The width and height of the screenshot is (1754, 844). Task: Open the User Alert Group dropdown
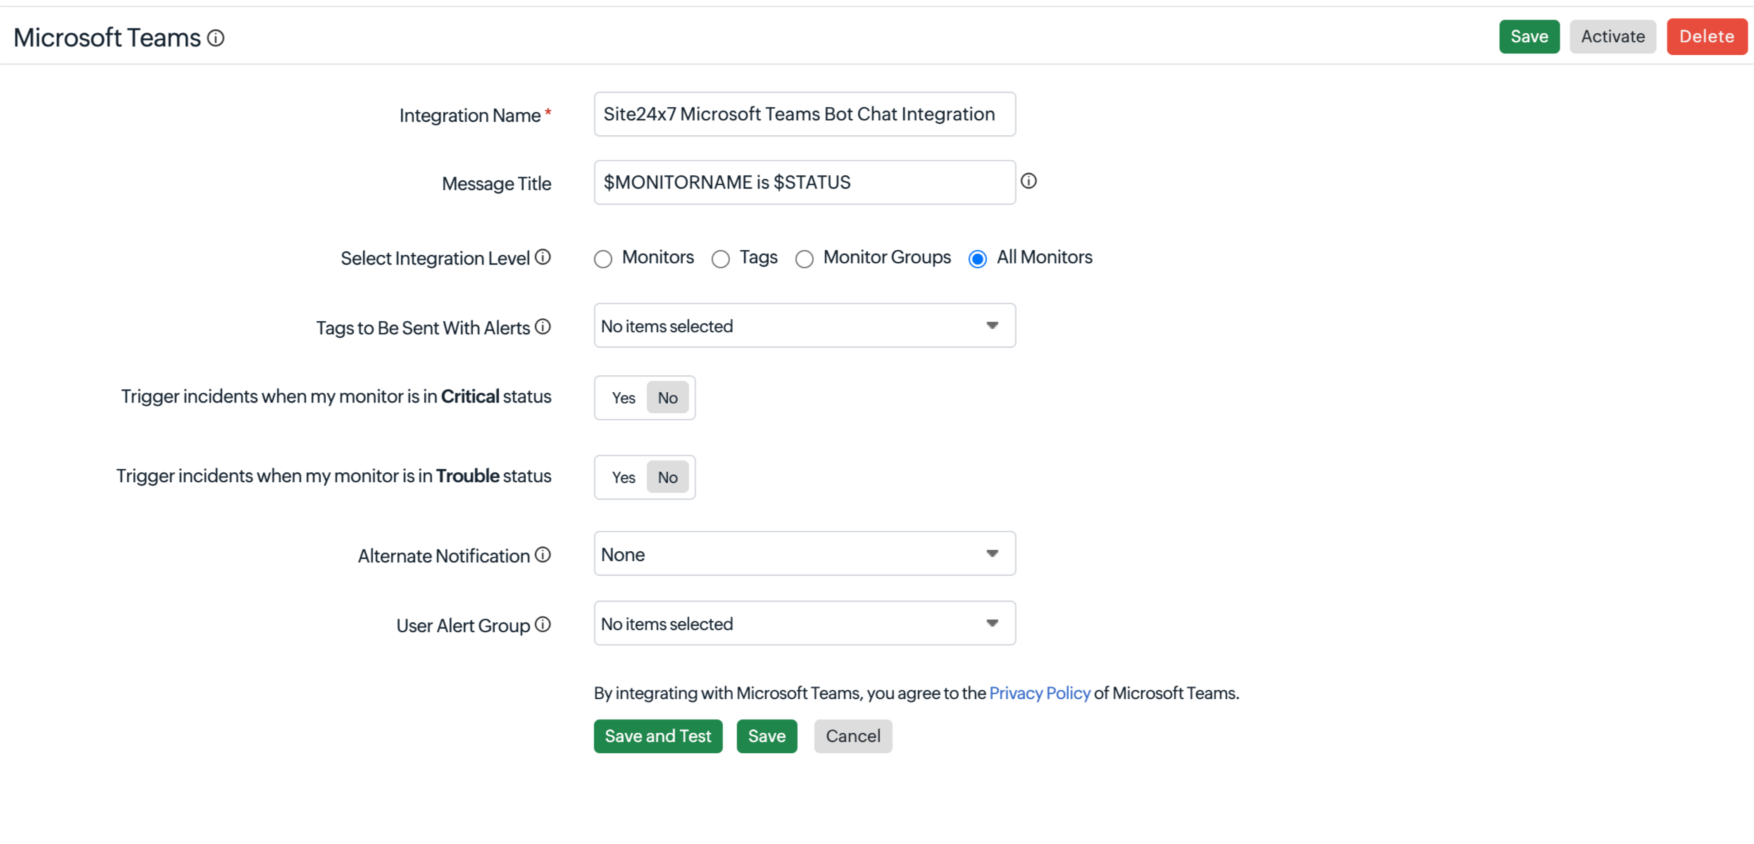pos(805,623)
